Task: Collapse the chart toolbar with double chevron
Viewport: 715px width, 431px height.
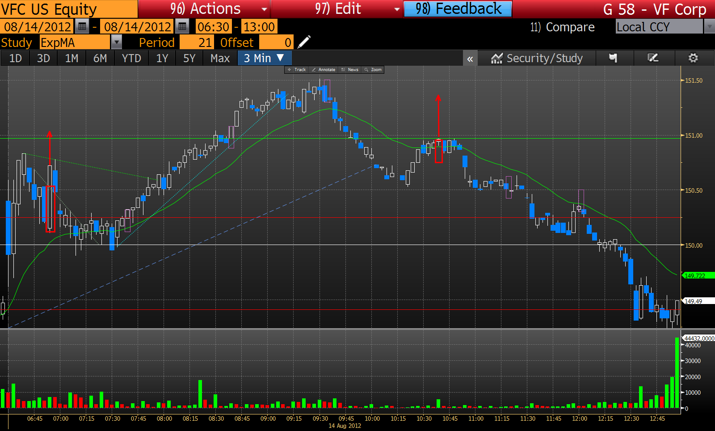Action: [470, 59]
